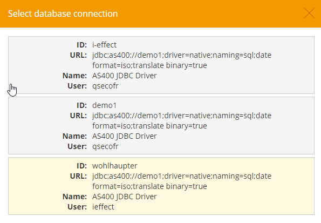
Task: Click the URL label in the i-effect entry
Action: click(x=78, y=55)
